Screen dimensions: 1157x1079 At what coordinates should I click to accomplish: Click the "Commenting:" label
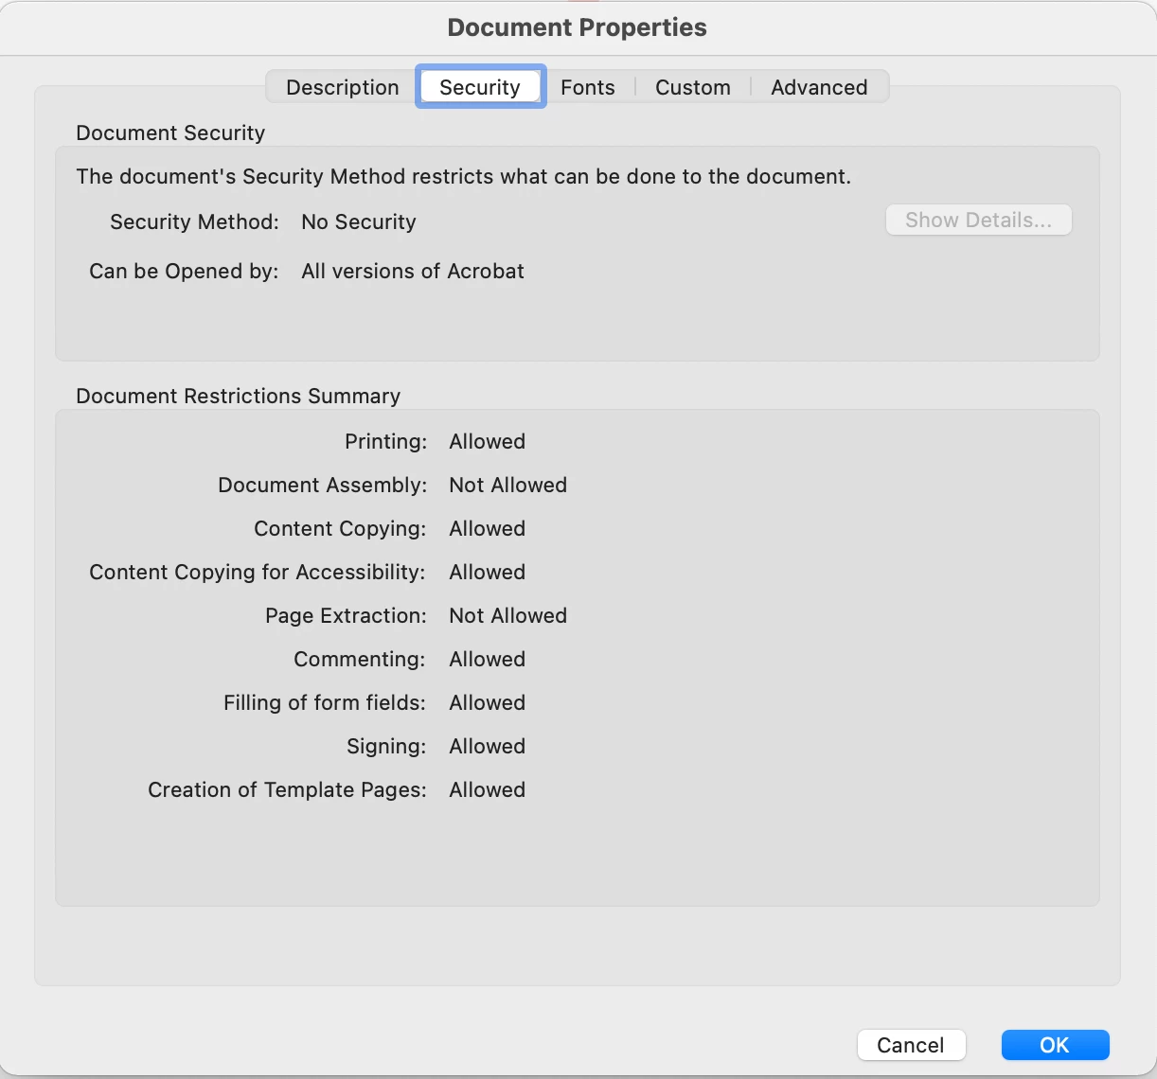[360, 659]
